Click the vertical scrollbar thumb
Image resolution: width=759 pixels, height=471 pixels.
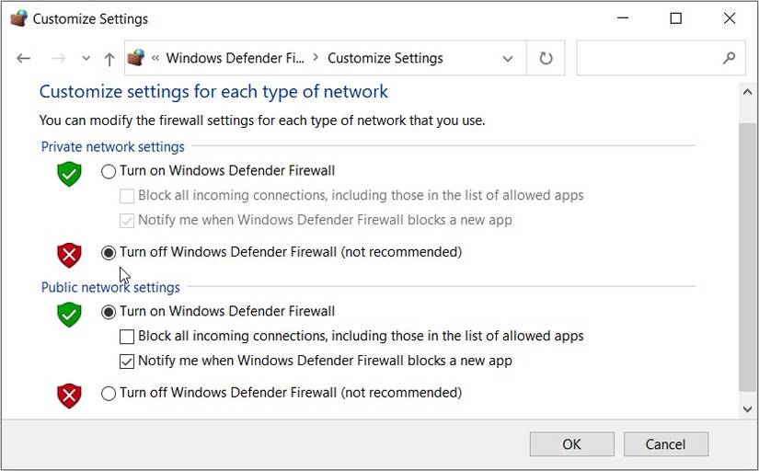point(747,257)
